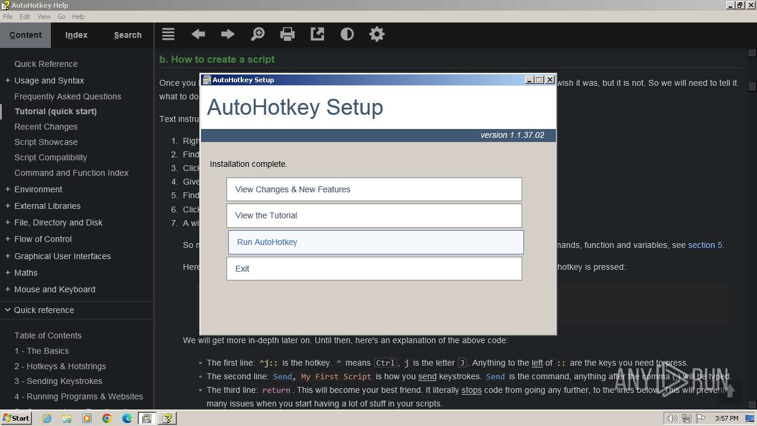Expand the Environment tree node
757x426 pixels.
click(8, 189)
